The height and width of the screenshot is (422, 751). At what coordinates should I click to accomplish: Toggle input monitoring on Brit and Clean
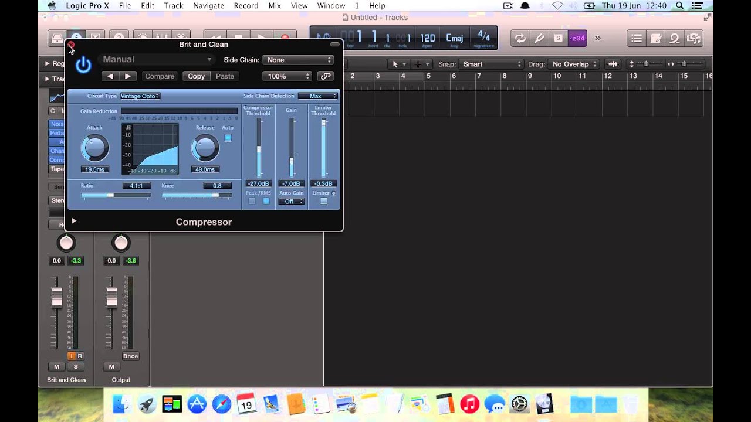(72, 356)
